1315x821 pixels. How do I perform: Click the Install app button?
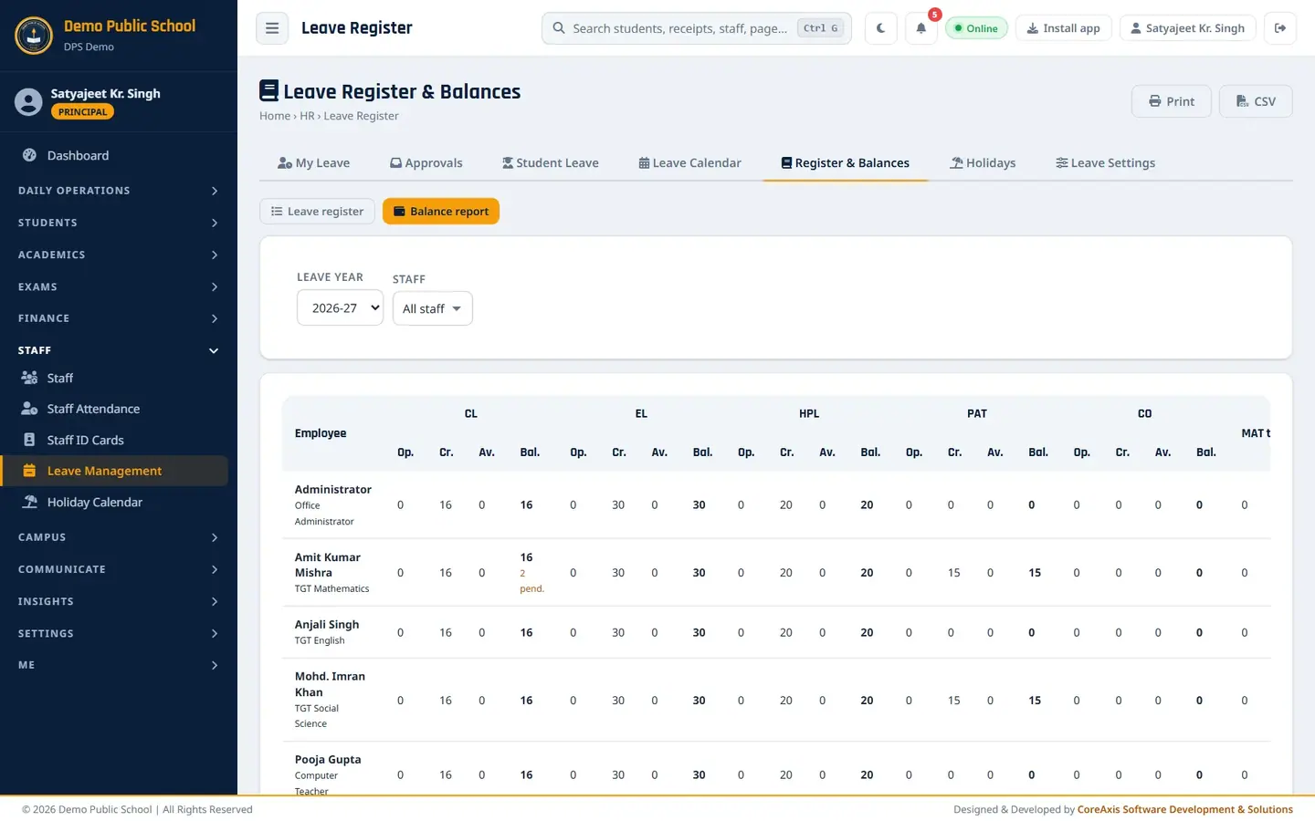pyautogui.click(x=1063, y=28)
